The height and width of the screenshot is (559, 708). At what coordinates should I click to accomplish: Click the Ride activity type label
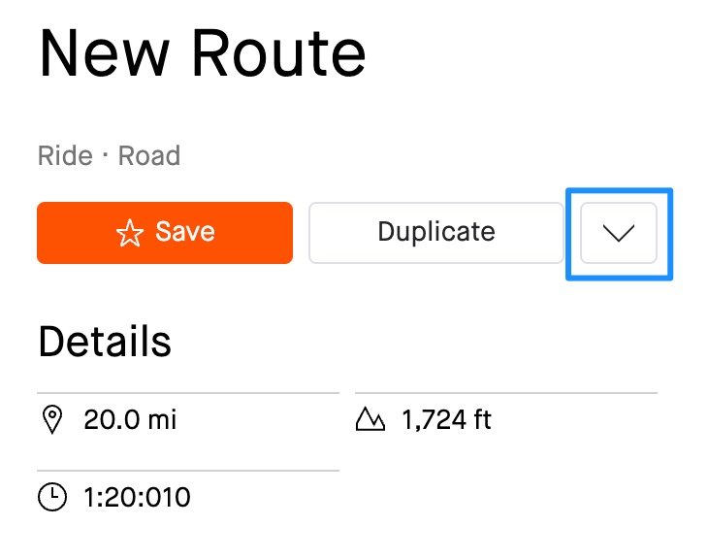tap(65, 155)
